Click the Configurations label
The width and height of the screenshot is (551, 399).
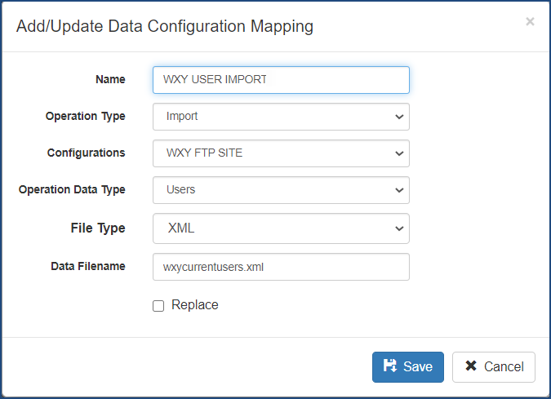click(87, 153)
